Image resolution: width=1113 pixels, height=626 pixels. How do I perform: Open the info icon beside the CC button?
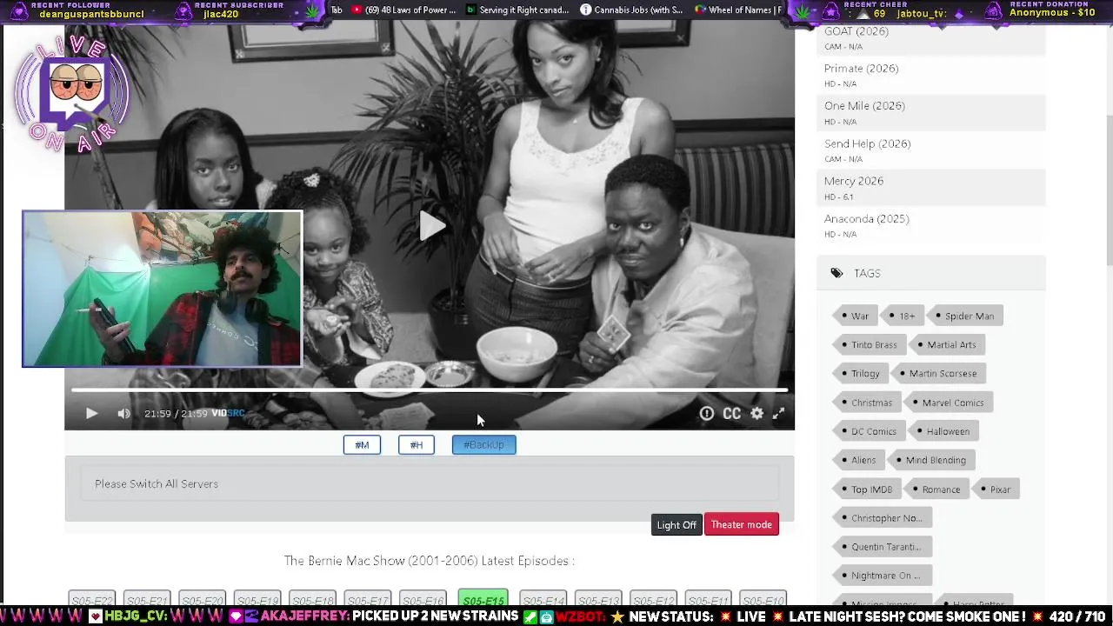(707, 414)
